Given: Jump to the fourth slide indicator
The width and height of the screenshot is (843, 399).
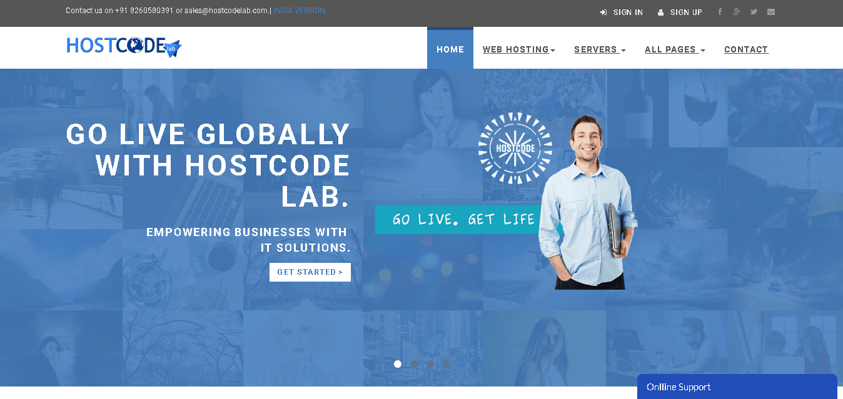Looking at the screenshot, I should pyautogui.click(x=447, y=364).
